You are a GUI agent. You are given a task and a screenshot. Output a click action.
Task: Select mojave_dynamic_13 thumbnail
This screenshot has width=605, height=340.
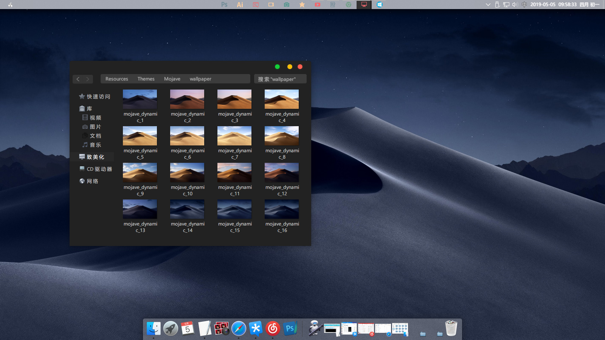tap(140, 209)
